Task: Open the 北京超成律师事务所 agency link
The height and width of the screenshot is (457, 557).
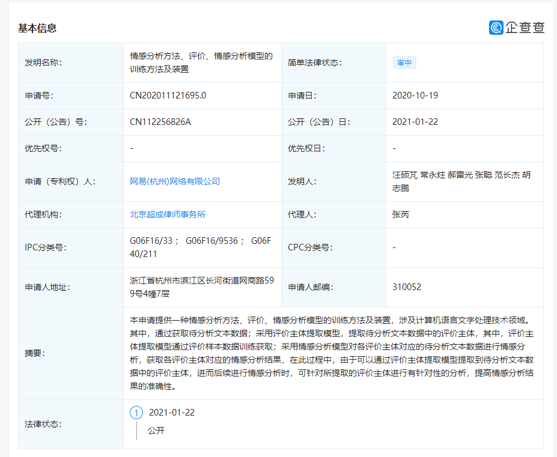Action: tap(168, 214)
